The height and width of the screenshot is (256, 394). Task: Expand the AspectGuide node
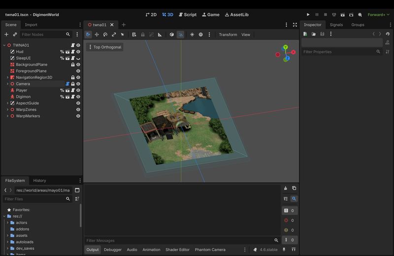pos(7,103)
